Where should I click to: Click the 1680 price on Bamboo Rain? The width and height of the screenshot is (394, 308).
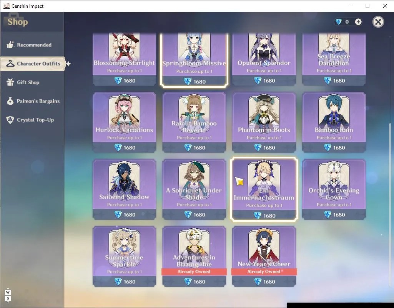(x=339, y=148)
